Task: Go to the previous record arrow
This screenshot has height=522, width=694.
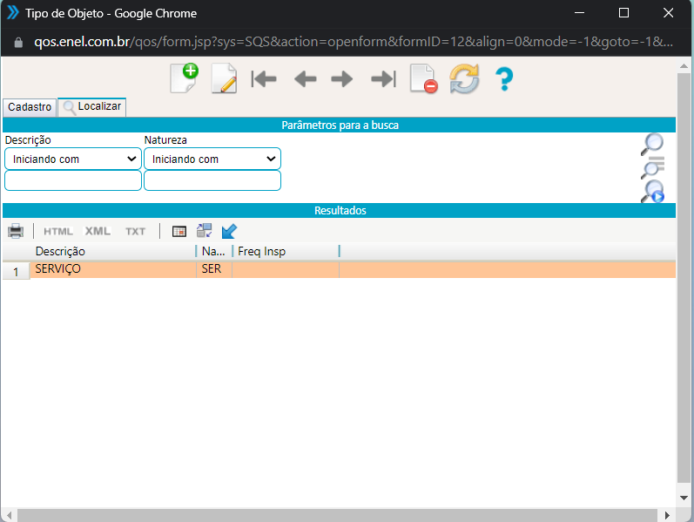Action: point(305,79)
